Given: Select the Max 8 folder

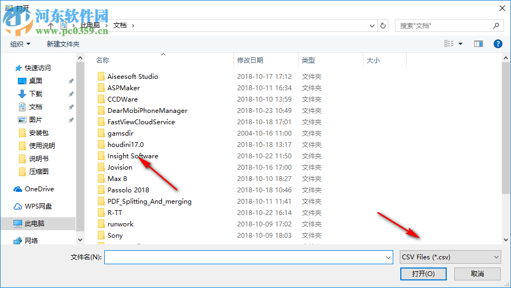Looking at the screenshot, I should 117,179.
